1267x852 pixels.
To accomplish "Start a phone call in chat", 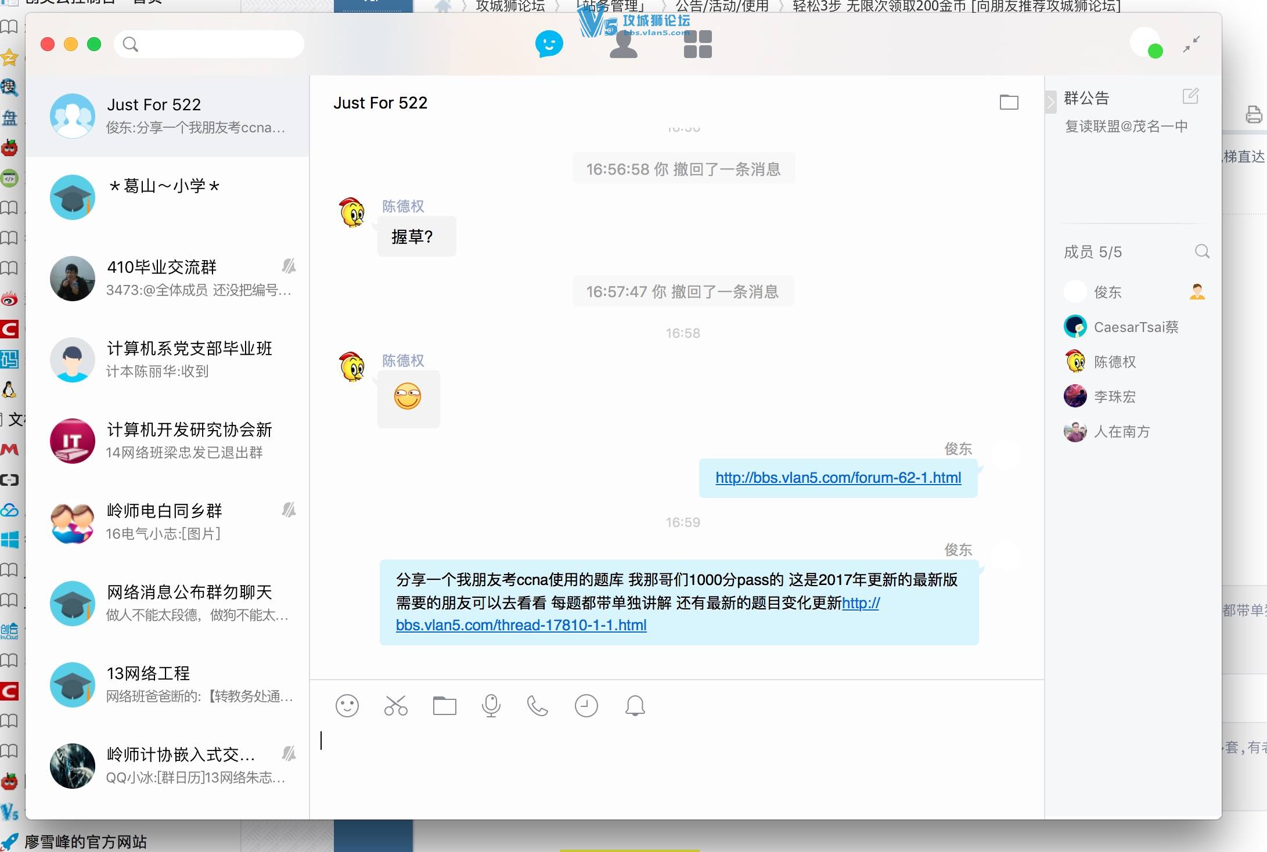I will click(537, 706).
